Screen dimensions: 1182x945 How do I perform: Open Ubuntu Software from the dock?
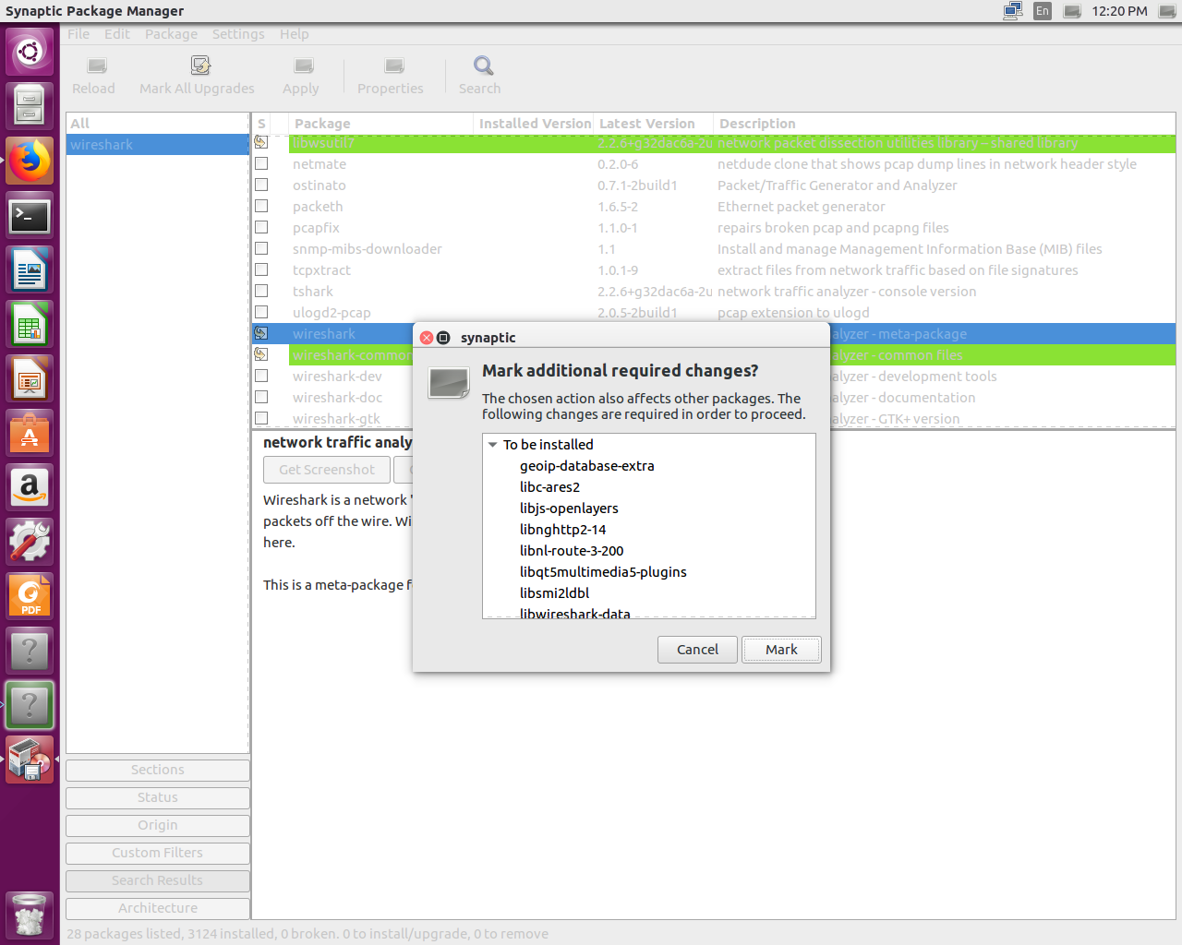pos(30,434)
